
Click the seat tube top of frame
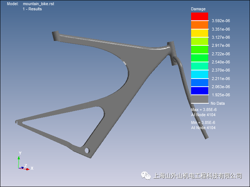click(55, 36)
